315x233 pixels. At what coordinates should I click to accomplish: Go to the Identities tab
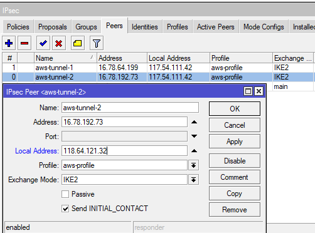coord(145,27)
